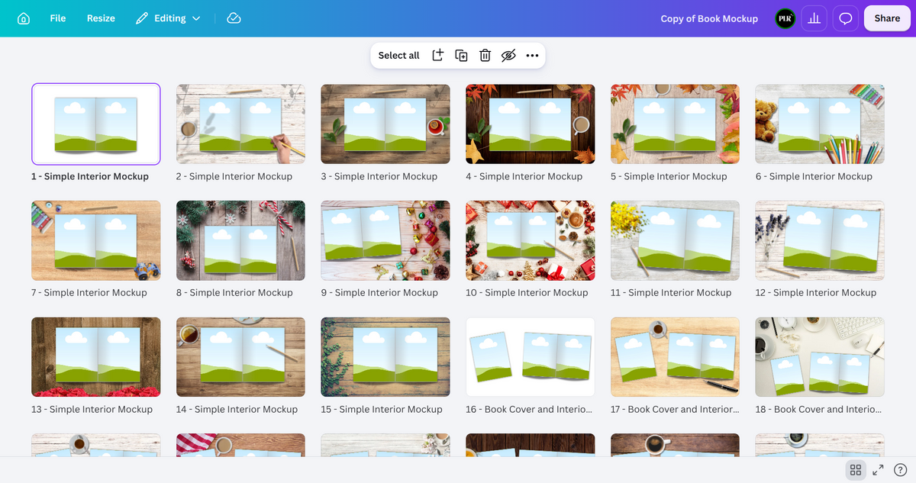Select page 15 thumbnail
The width and height of the screenshot is (916, 483).
(385, 357)
